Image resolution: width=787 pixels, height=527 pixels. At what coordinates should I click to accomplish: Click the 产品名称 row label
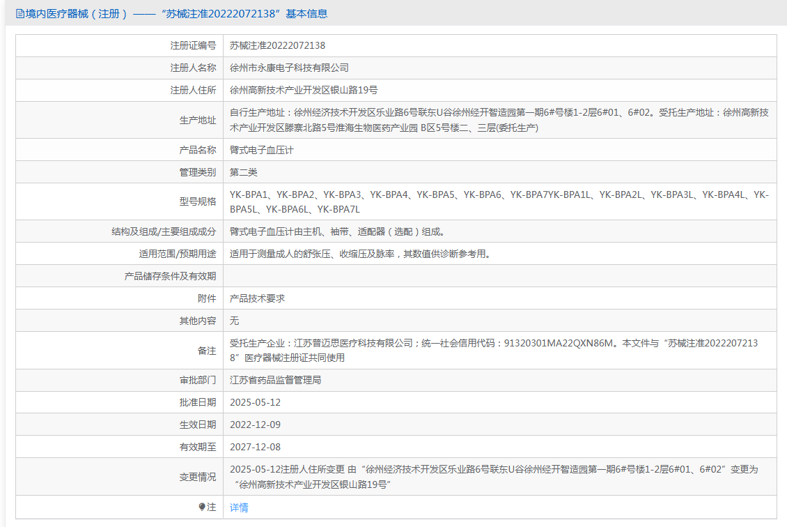pyautogui.click(x=198, y=150)
